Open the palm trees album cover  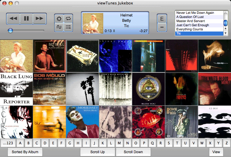pos(83,89)
